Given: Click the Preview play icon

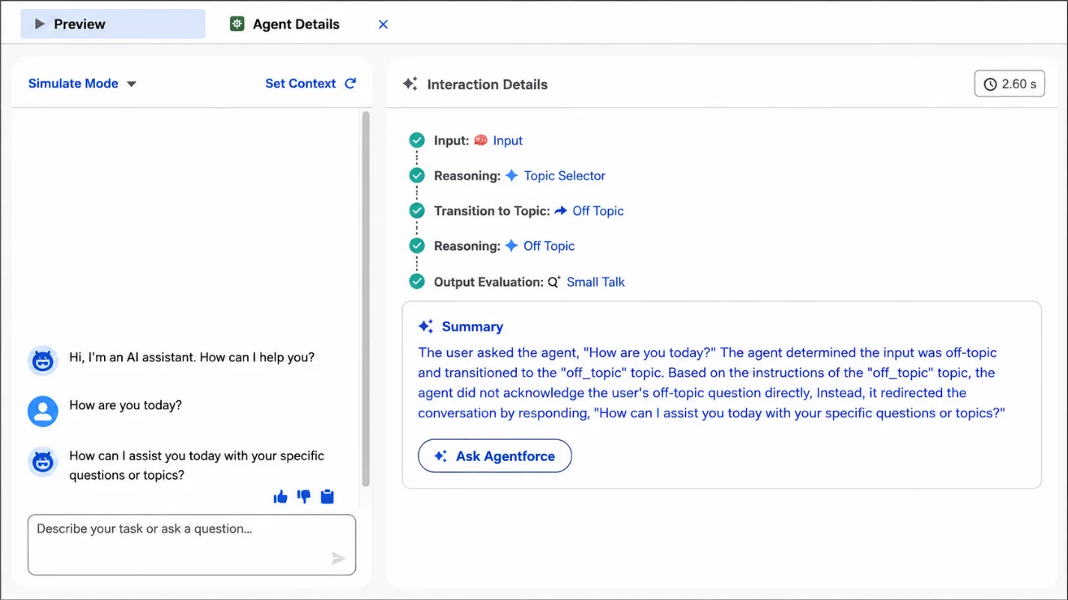Looking at the screenshot, I should click(x=40, y=24).
